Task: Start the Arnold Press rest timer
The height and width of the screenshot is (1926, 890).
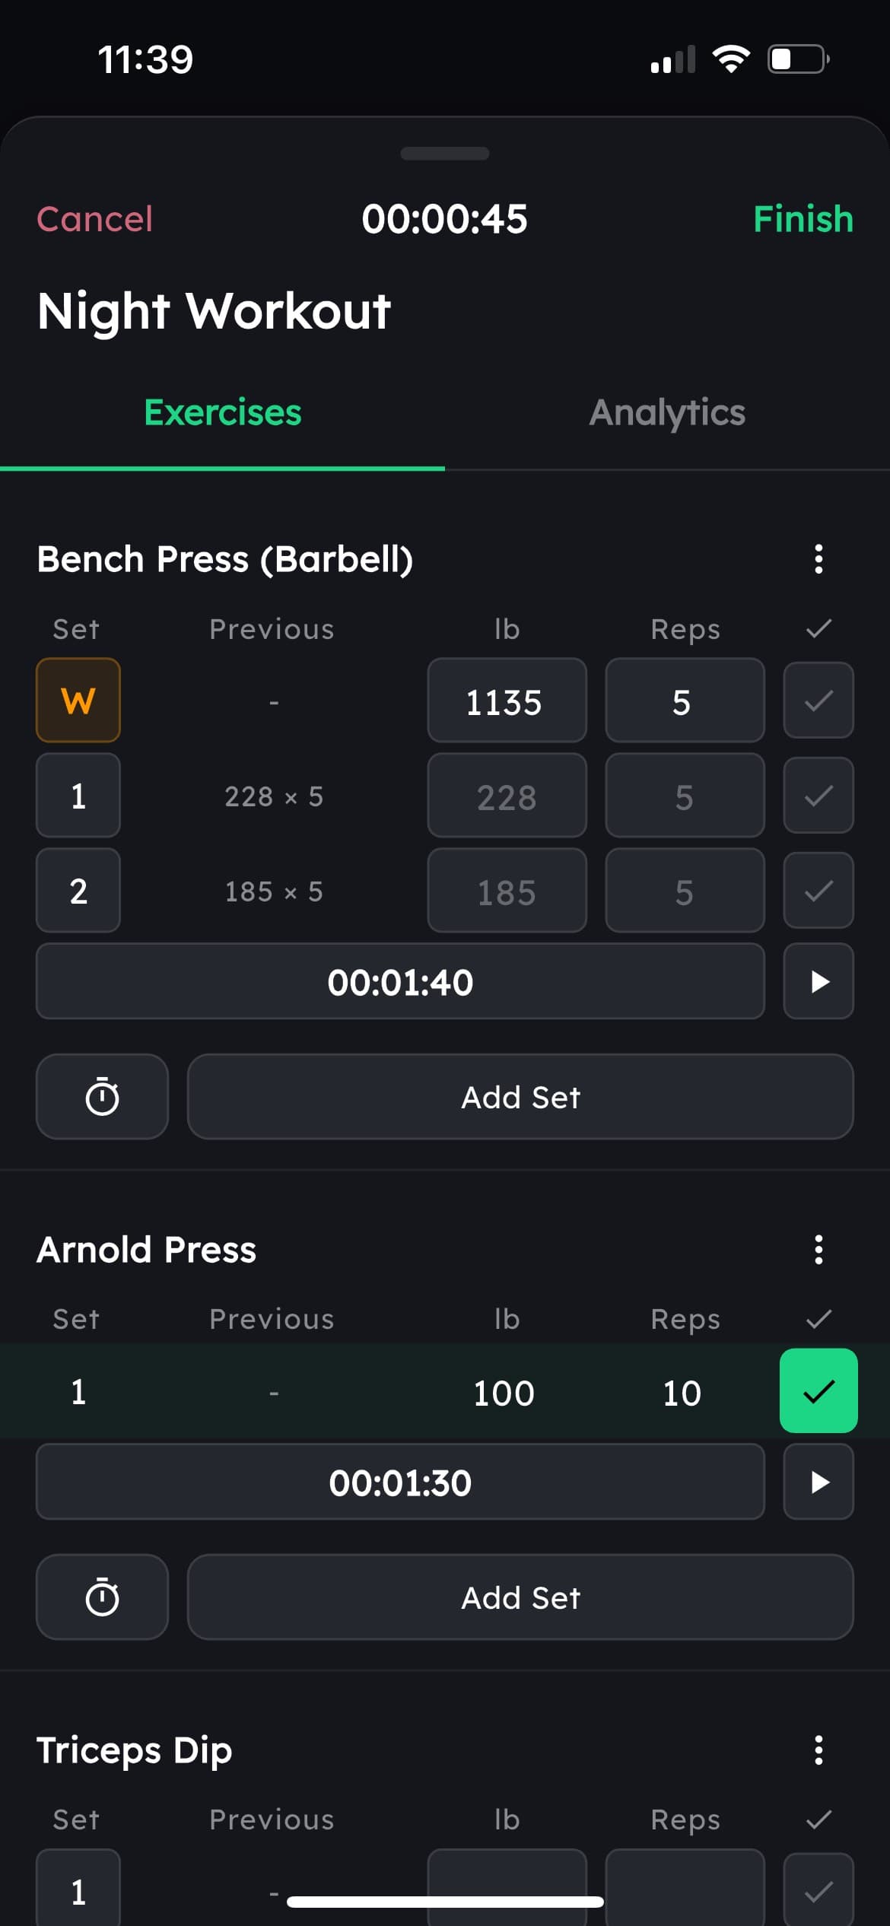Action: pos(818,1482)
